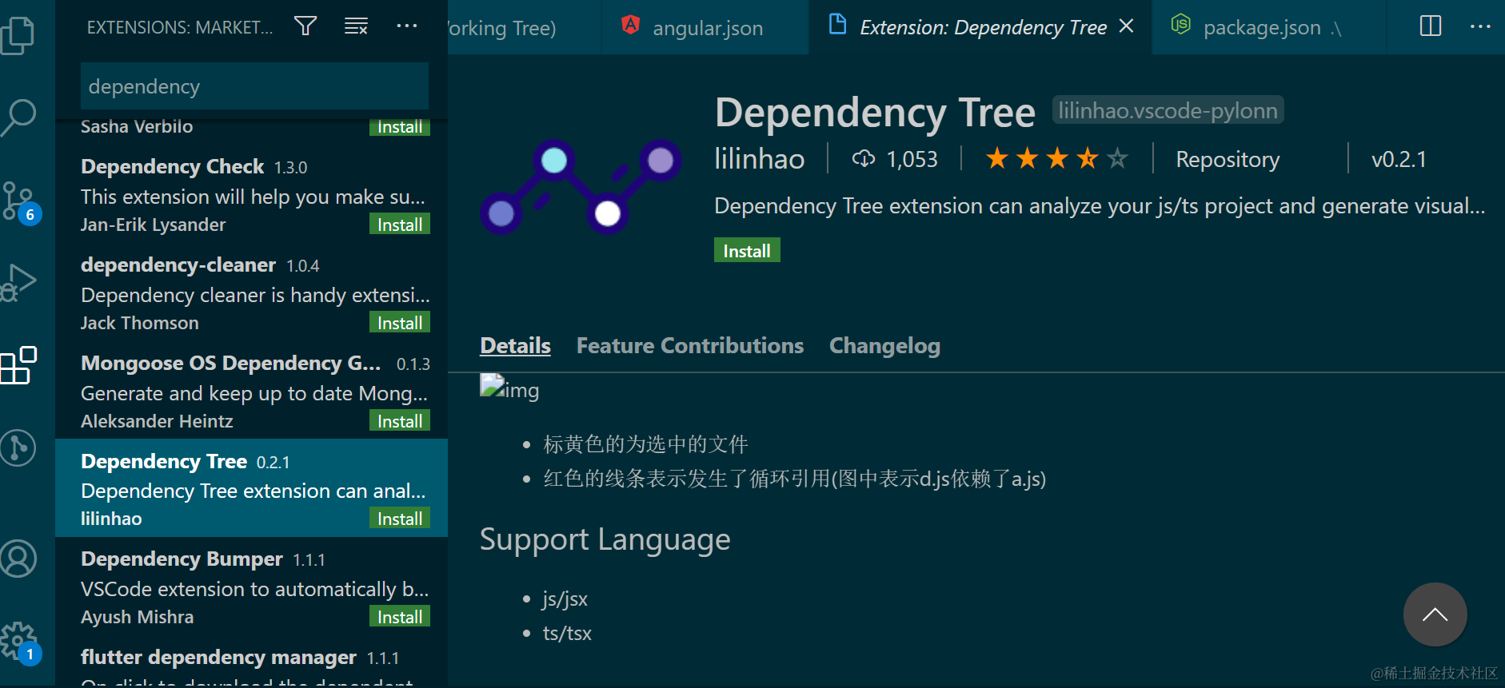The image size is (1505, 688).
Task: Install Dependency Bumper extension
Action: coord(400,617)
